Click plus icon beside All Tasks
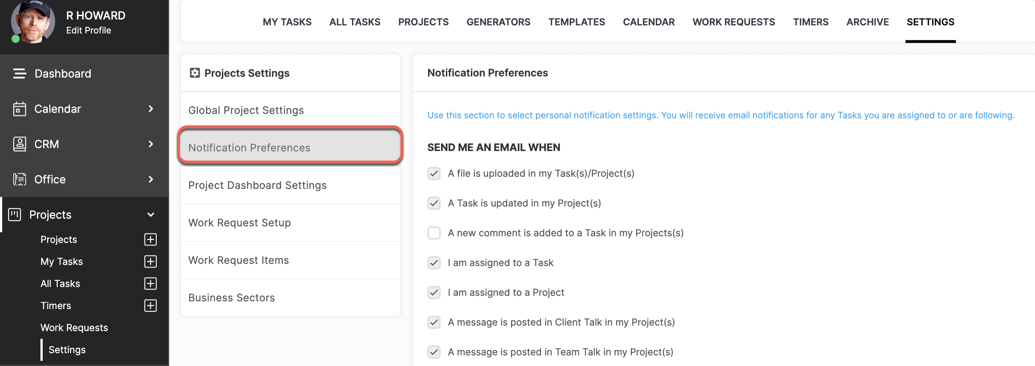This screenshot has width=1035, height=366. pos(150,284)
